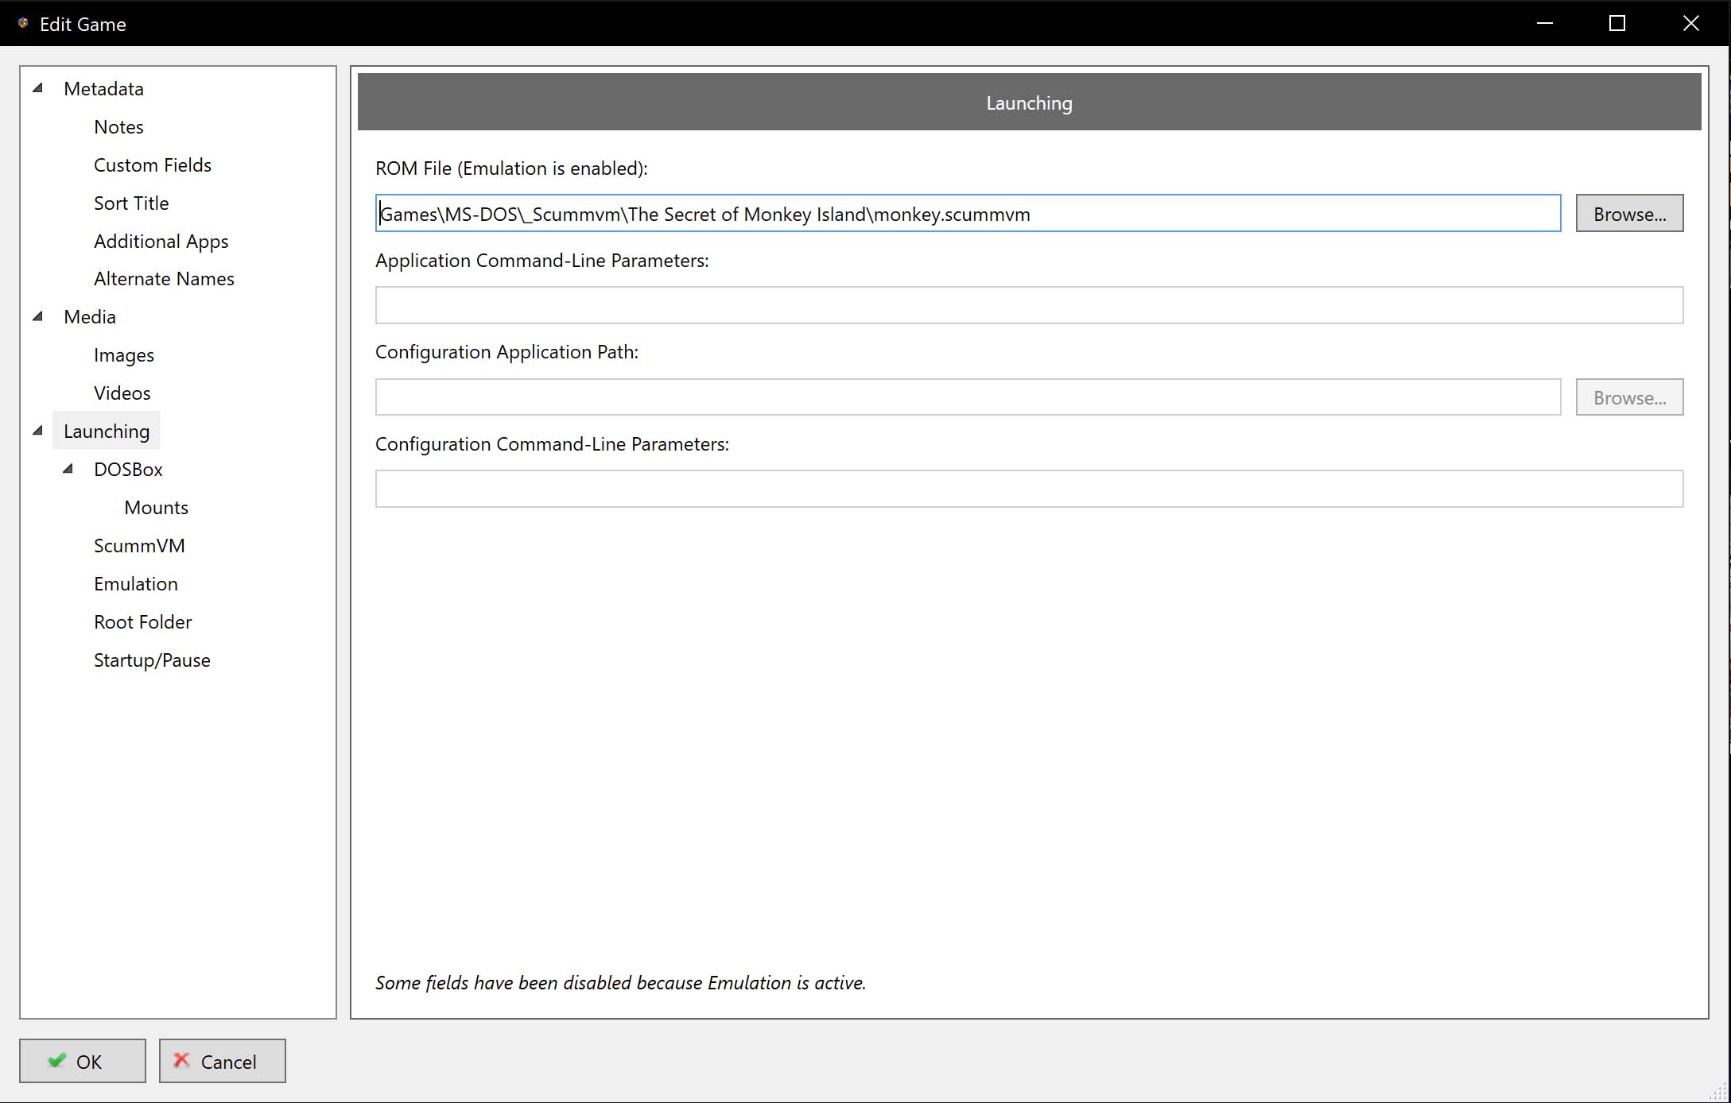The height and width of the screenshot is (1103, 1731).
Task: Go to Additional Apps
Action: (x=161, y=241)
